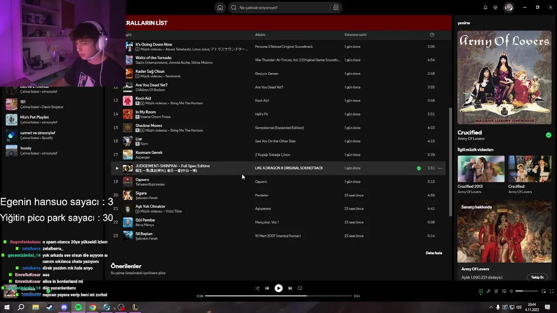Mute with the Spotify speaker icon
Image resolution: width=557 pixels, height=313 pixels.
(x=511, y=291)
